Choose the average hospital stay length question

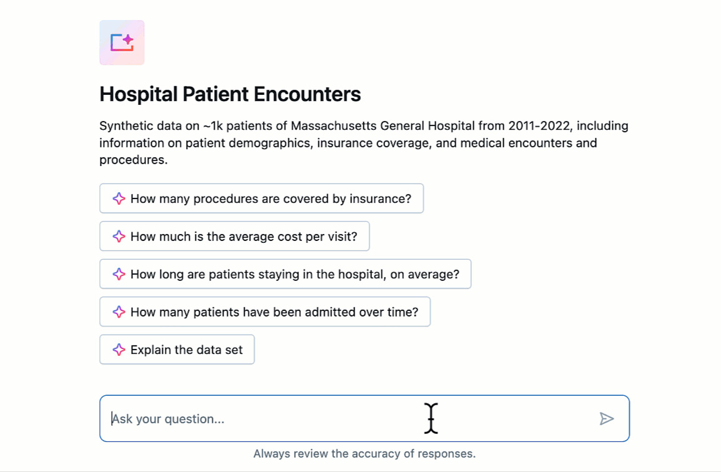click(x=294, y=274)
